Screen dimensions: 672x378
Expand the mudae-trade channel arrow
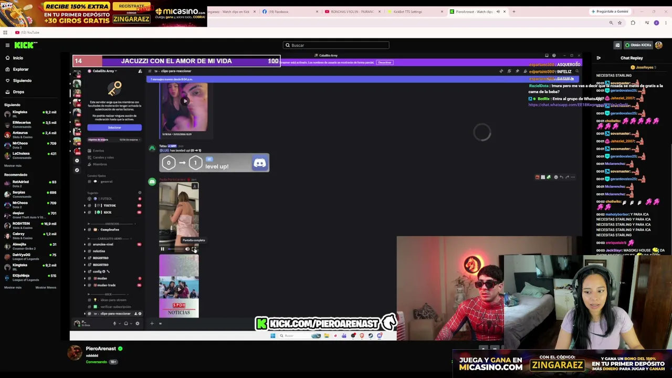coord(85,285)
